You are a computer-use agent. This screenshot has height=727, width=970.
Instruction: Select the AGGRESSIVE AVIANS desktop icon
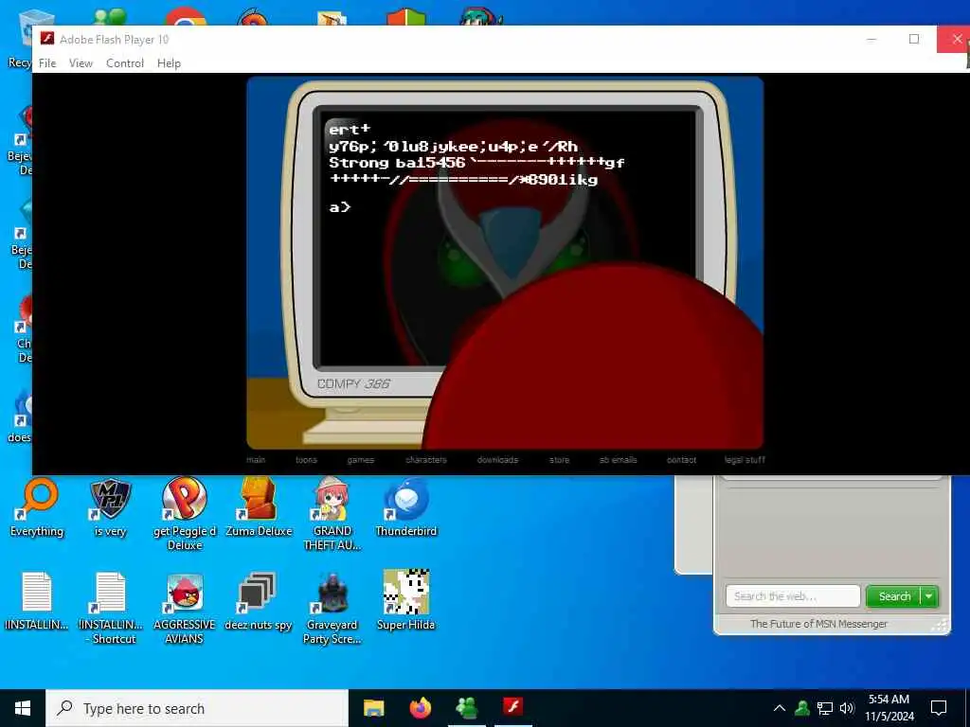click(x=185, y=609)
